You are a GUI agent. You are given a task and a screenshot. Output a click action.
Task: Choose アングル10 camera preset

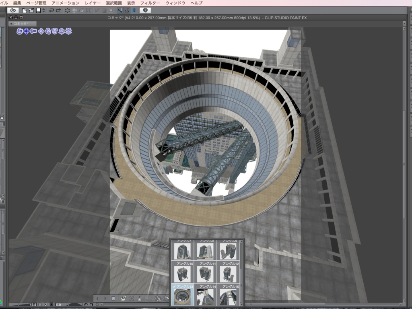183,272
